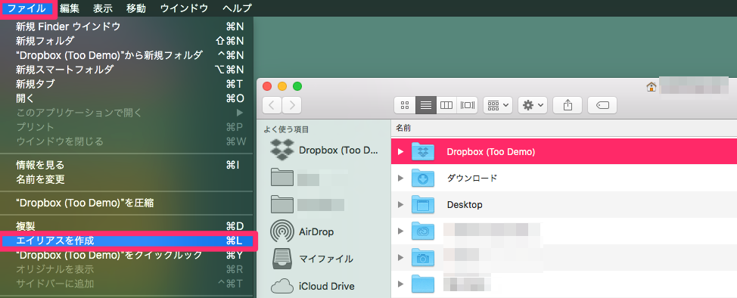Open the 編集 menu
The width and height of the screenshot is (737, 298).
point(70,8)
